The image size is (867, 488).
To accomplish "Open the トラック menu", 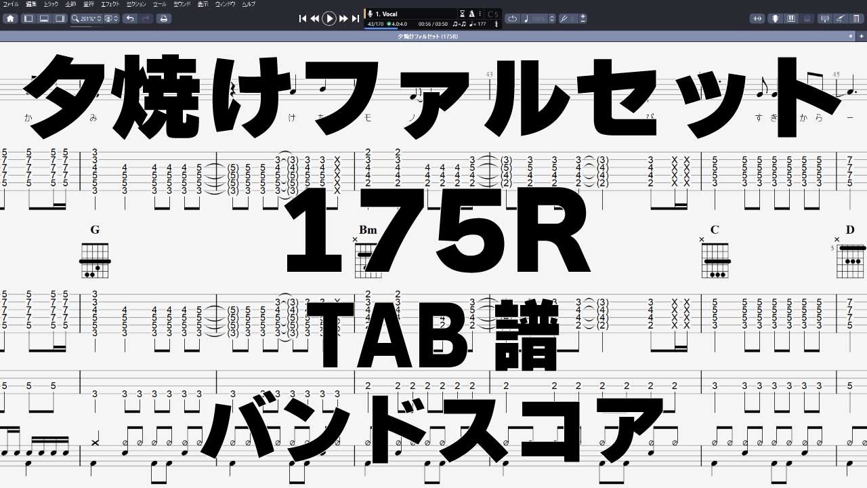I will pyautogui.click(x=51, y=4).
